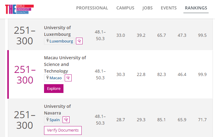Image resolution: width=215 pixels, height=137 pixels.
Task: Click location pin icon in Luxembourg tag
Action: (x=47, y=41)
